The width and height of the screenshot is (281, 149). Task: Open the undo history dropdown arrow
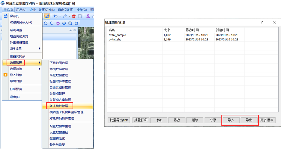coord(60,16)
